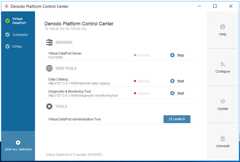
Task: Click the red Stopped dot for Data Catalog
Action: click(135, 81)
